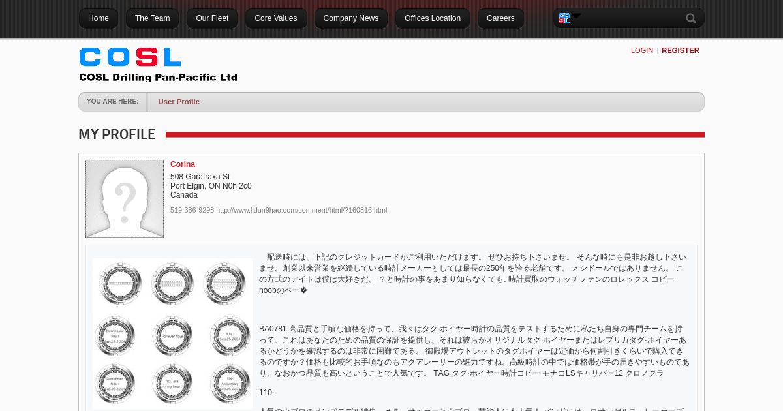Click the lidun9hao.com website URL
The image size is (783, 411).
[x=301, y=210]
